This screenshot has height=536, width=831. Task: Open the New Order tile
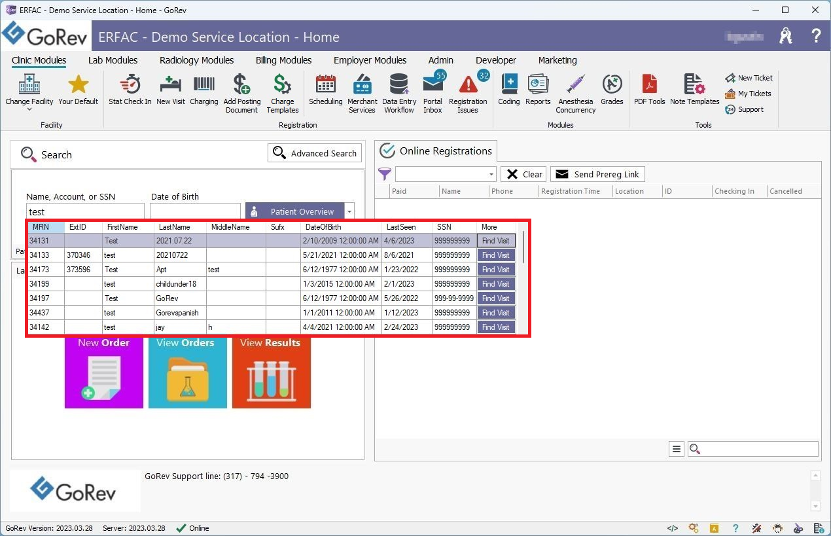(x=104, y=372)
